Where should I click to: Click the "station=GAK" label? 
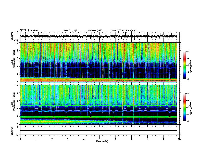coord(95,31)
